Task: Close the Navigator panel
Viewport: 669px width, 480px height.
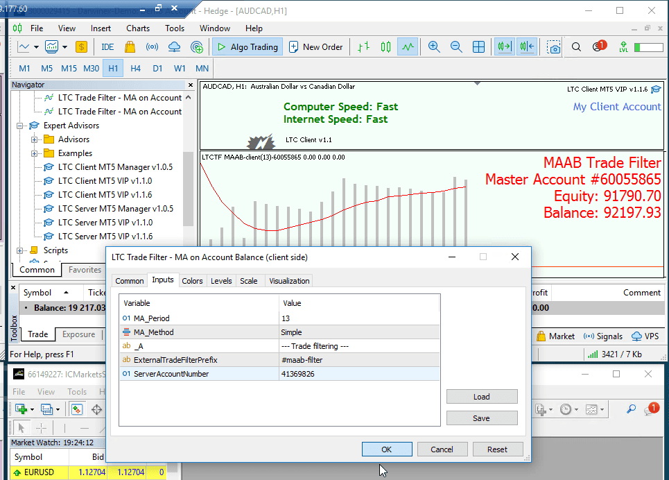Action: click(x=190, y=85)
